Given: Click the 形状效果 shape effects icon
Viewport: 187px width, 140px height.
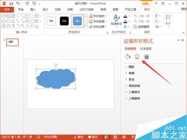Looking at the screenshot, I should click(91, 27).
